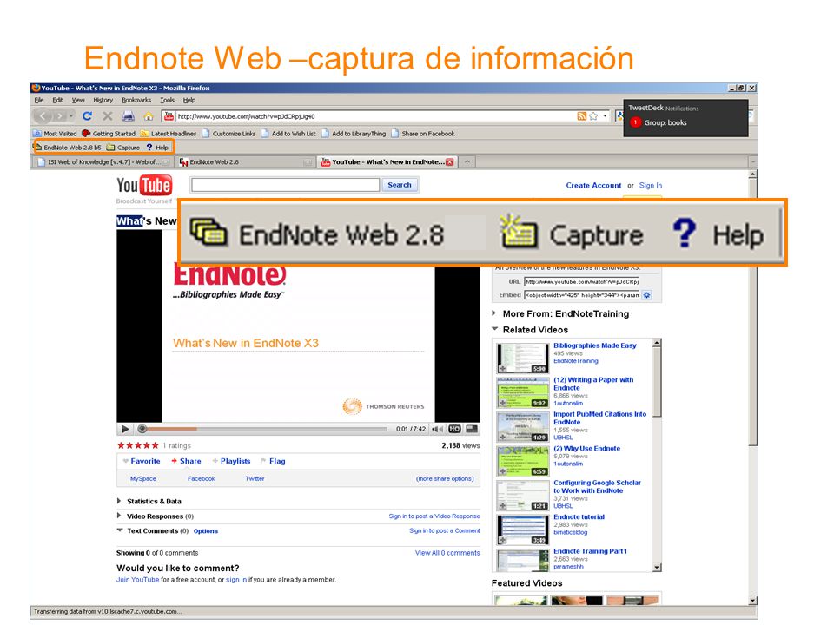Go back using Firefox's Back arrow
This screenshot has width=834, height=625.
point(43,115)
